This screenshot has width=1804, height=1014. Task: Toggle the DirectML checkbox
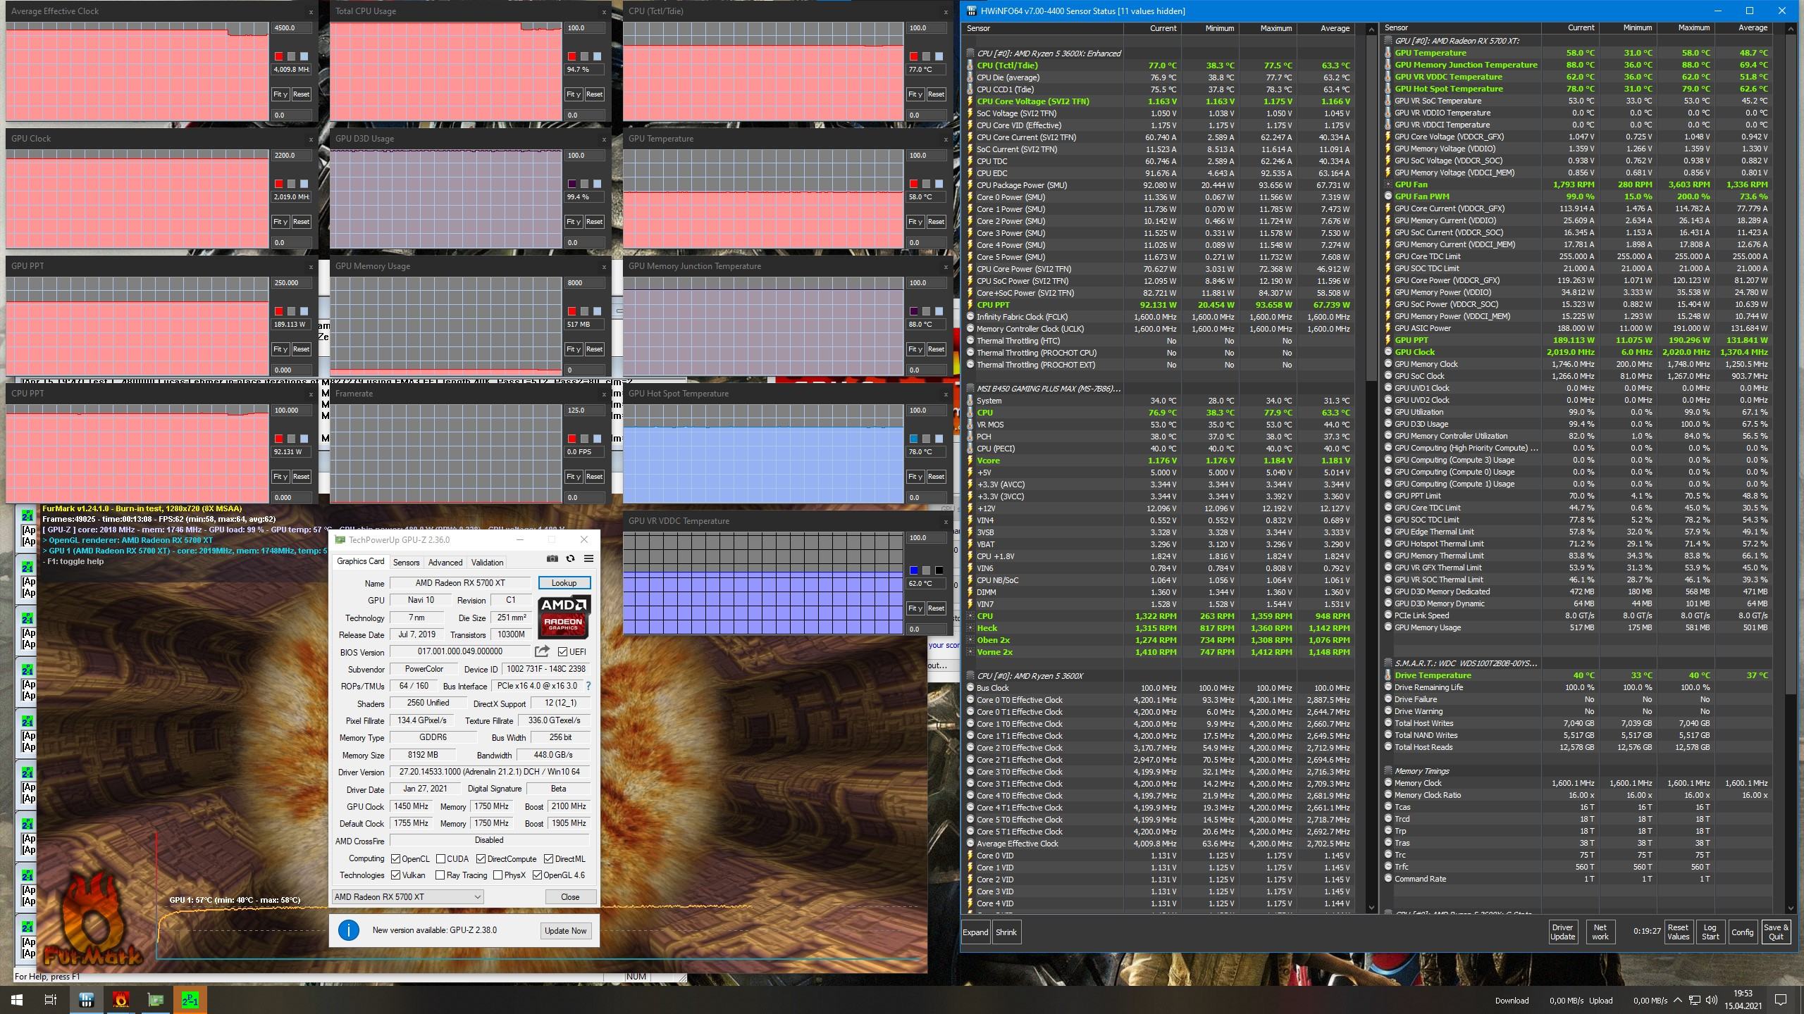tap(548, 859)
